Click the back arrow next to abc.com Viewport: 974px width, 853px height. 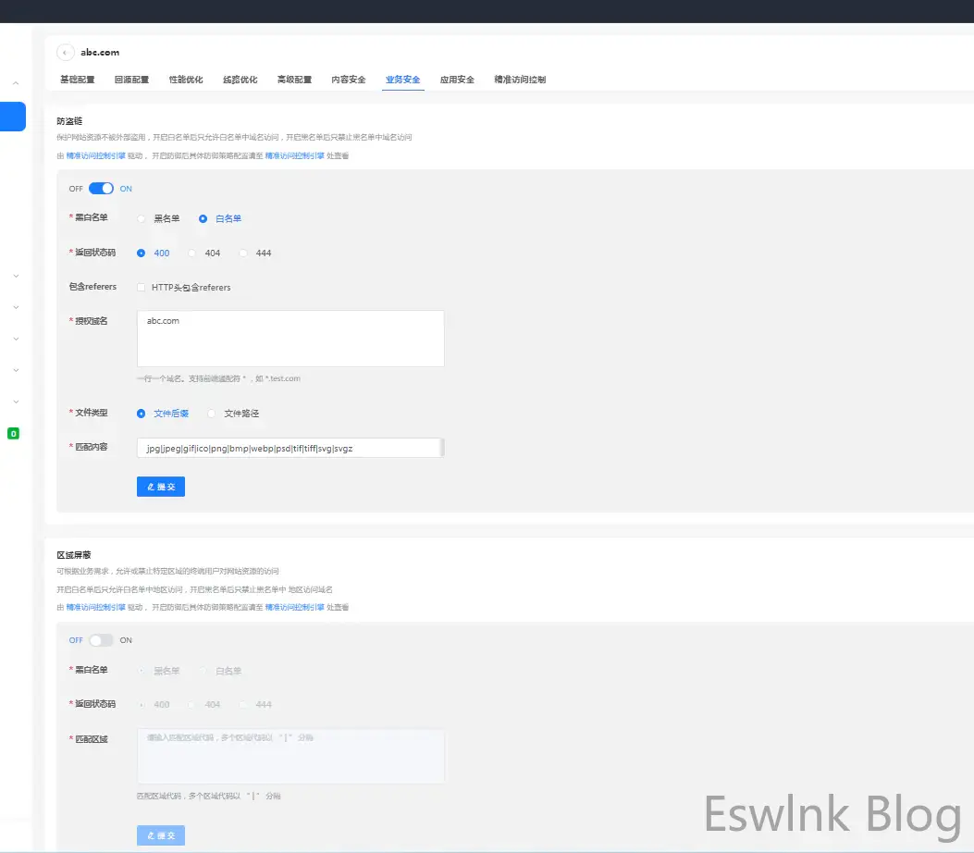pos(65,53)
